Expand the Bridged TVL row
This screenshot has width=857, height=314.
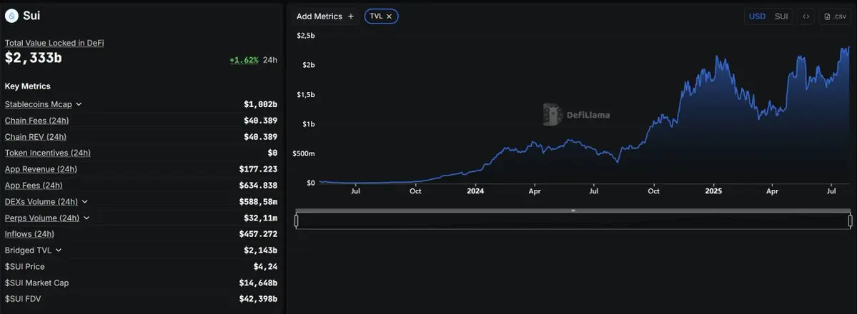click(59, 250)
